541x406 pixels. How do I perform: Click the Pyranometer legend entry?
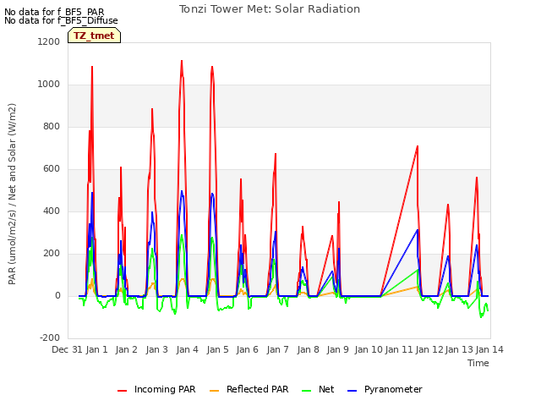click(x=385, y=389)
